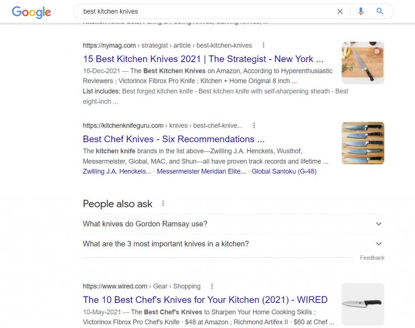Click the Google logo

pos(31,12)
